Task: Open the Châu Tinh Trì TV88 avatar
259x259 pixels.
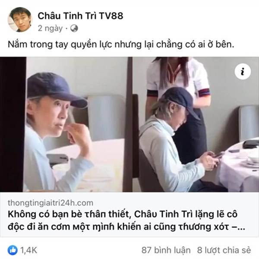Action: coord(20,19)
